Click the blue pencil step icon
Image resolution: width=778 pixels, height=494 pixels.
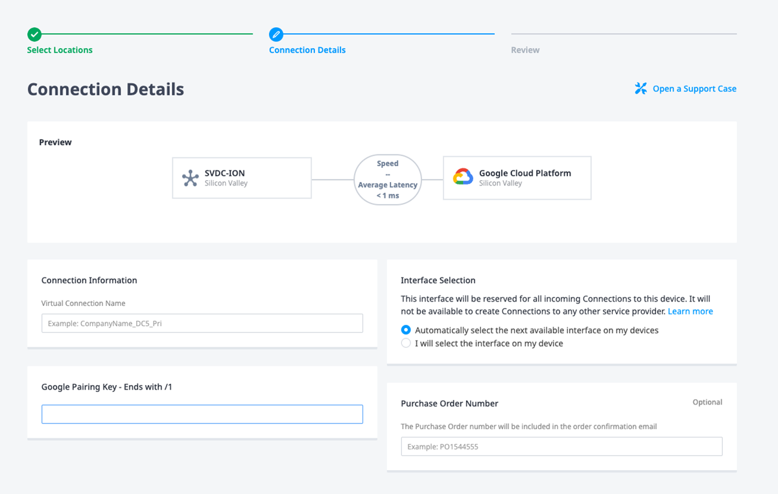click(x=276, y=34)
